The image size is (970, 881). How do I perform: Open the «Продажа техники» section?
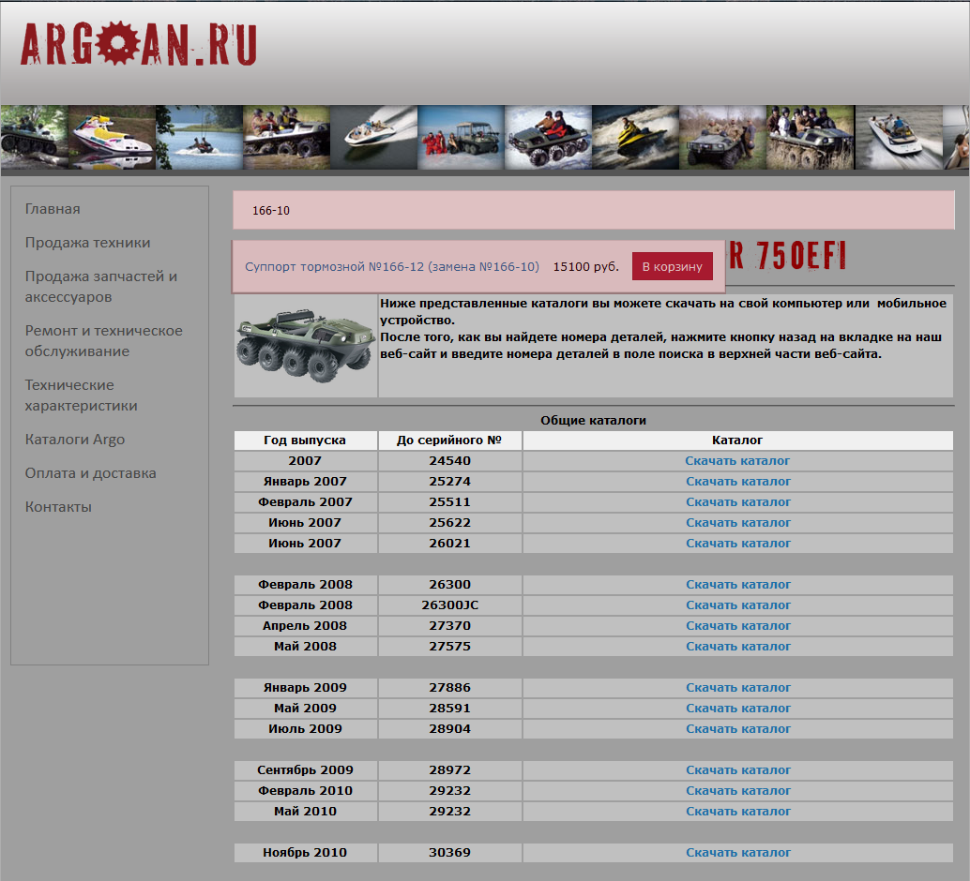tap(87, 243)
